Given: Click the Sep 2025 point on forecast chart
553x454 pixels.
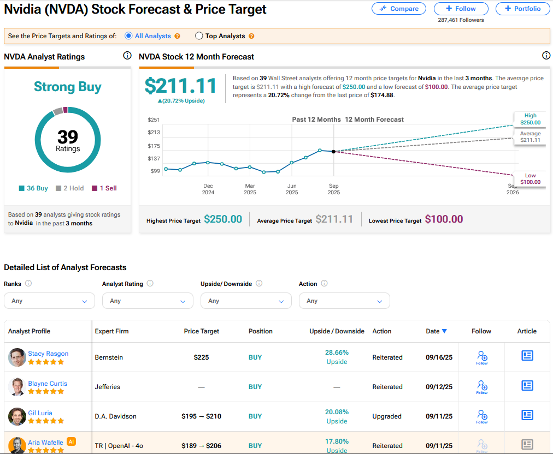Looking at the screenshot, I should click(333, 151).
